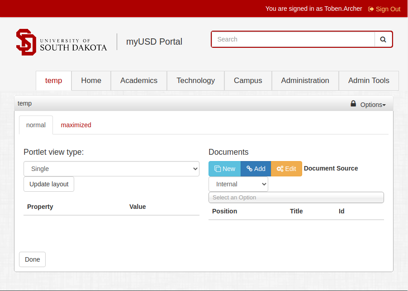Open the Internal document source dropdown
The image size is (408, 291).
(x=238, y=184)
